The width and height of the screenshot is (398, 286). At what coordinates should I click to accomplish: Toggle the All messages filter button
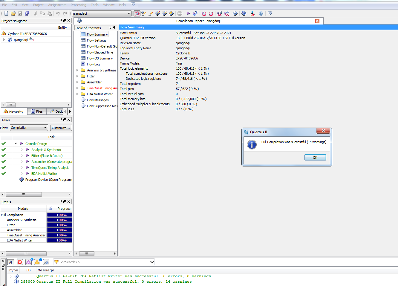11,262
